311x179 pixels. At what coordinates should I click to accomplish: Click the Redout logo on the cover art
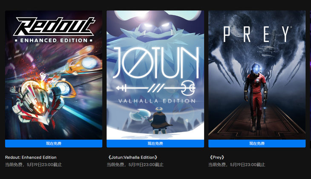54,26
